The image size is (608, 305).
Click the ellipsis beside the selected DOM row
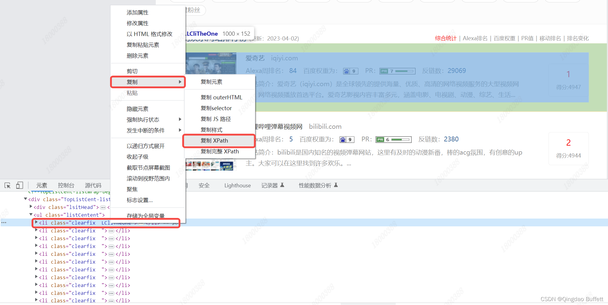point(4,222)
